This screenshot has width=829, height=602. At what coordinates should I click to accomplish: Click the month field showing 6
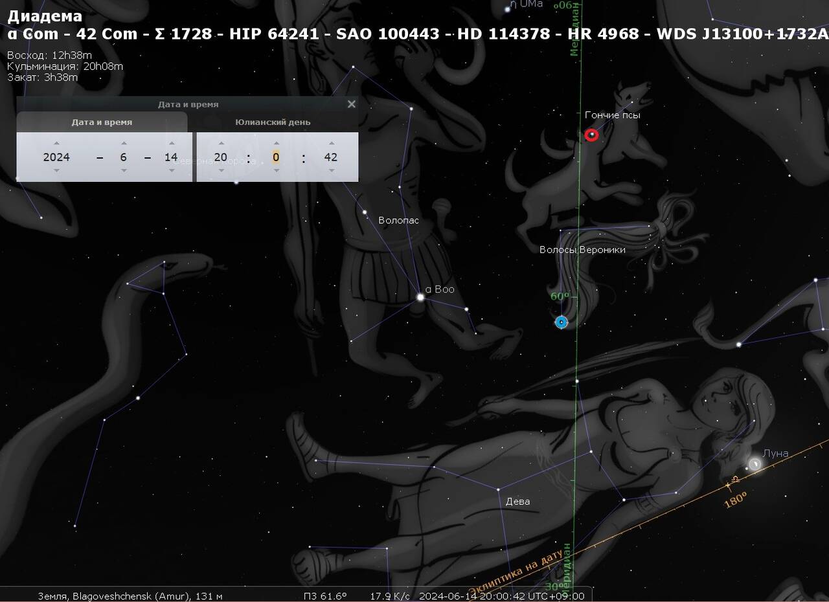pos(124,157)
